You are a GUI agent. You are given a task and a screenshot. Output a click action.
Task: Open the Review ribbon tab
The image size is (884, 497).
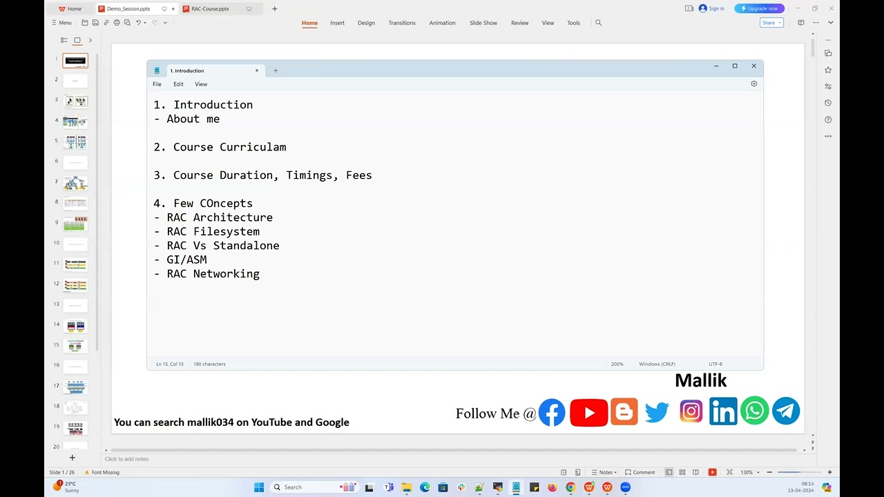520,23
